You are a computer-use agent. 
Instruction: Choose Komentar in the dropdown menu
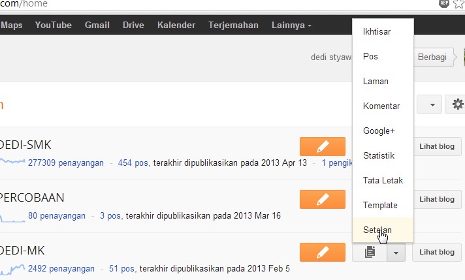click(x=383, y=106)
